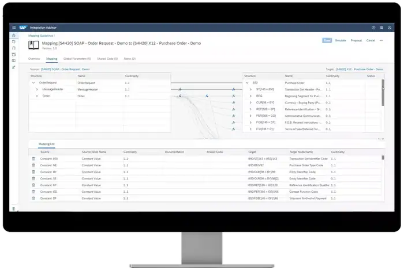Click the function icon beside the ST segment
This screenshot has height=271, width=404.
coord(233,89)
